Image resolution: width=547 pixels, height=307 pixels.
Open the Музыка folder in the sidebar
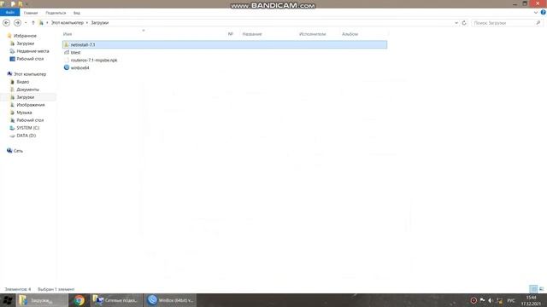(24, 113)
